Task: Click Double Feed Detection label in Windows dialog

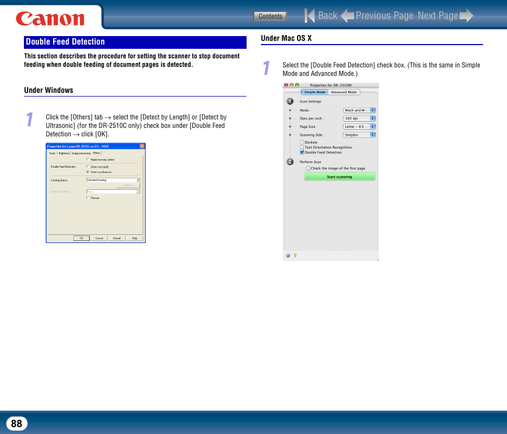Action: [64, 167]
